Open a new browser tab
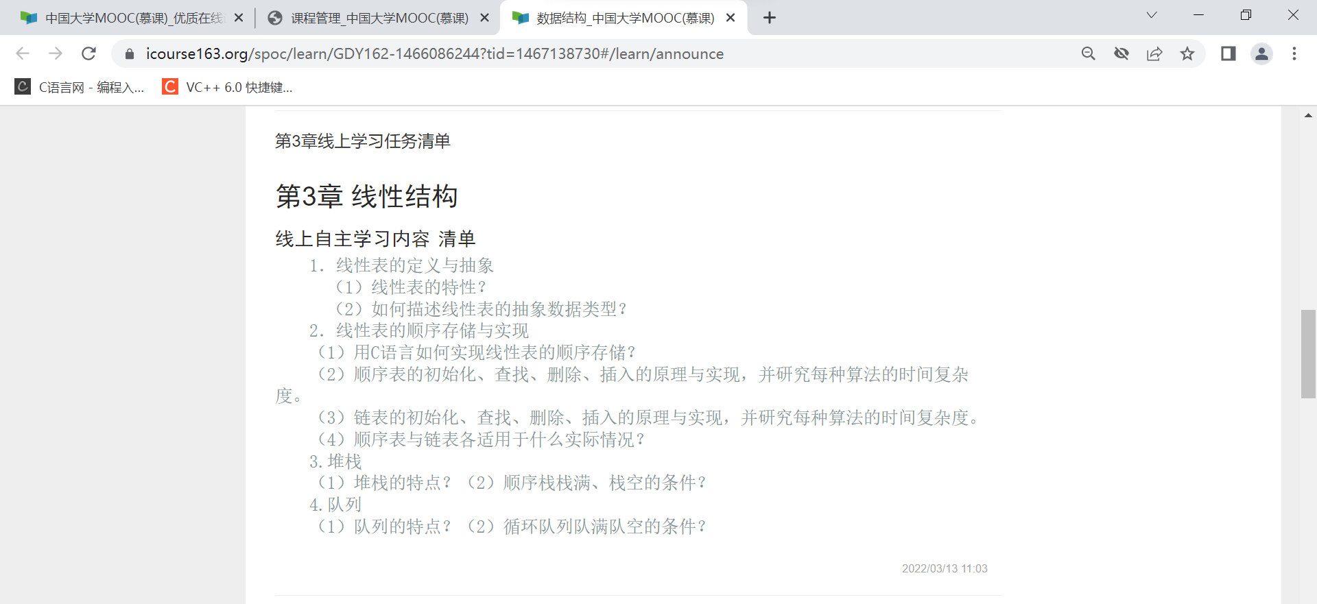Image resolution: width=1317 pixels, height=604 pixels. coord(770,18)
